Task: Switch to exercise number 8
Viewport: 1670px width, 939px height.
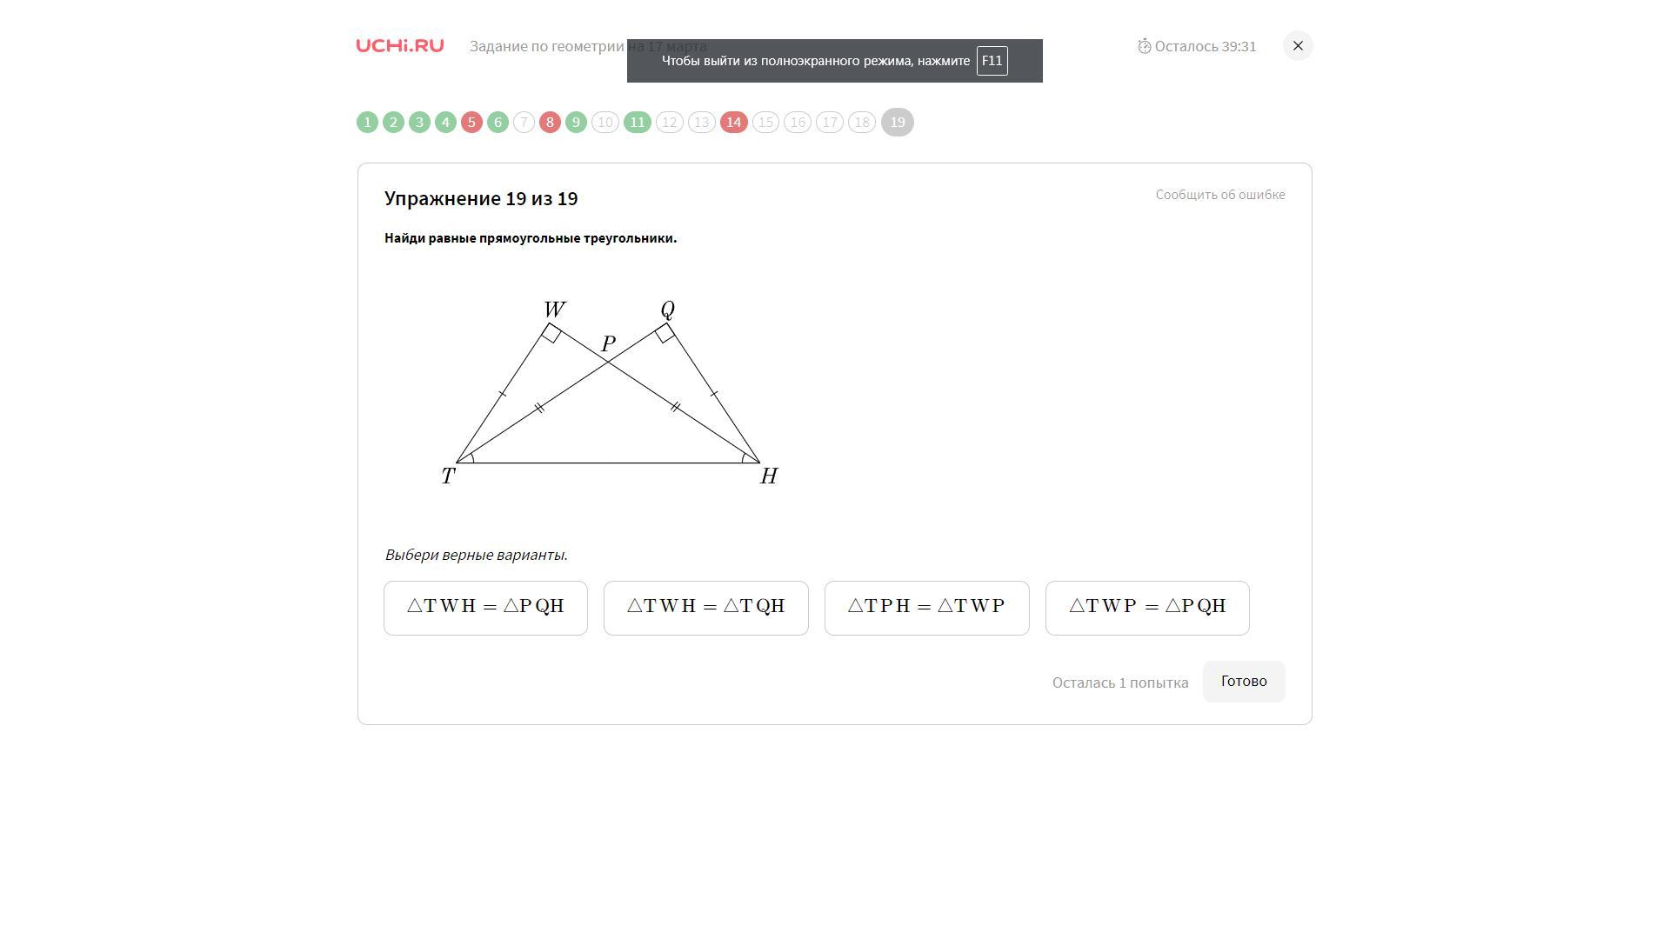Action: point(550,123)
